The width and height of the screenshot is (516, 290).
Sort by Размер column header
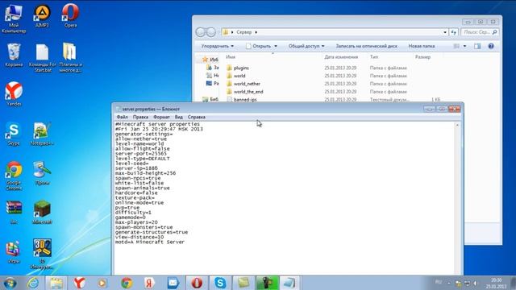tap(422, 57)
